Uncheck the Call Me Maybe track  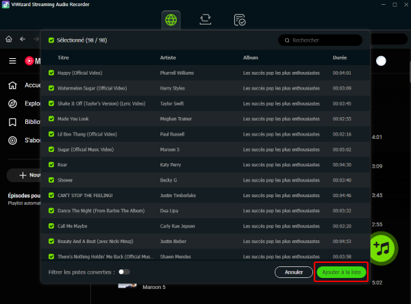(x=51, y=226)
